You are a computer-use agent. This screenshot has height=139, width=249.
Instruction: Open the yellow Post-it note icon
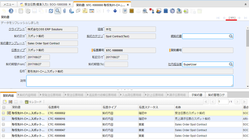coord(85,11)
